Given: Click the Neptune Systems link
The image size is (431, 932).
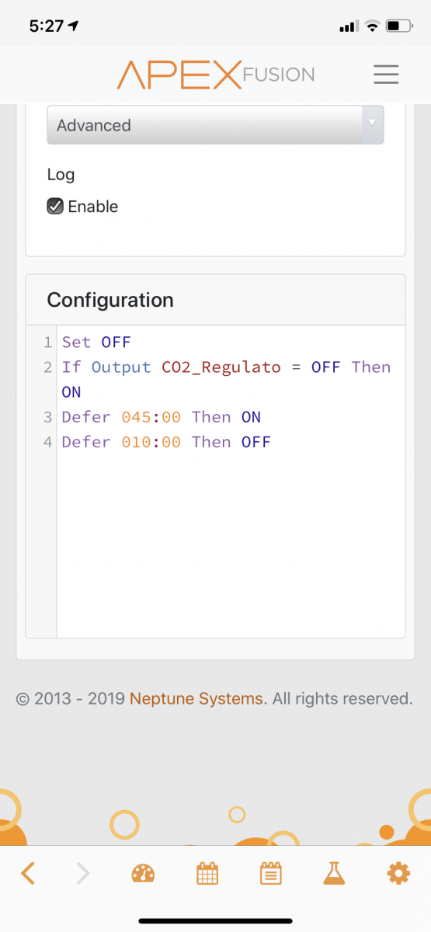Looking at the screenshot, I should [196, 698].
